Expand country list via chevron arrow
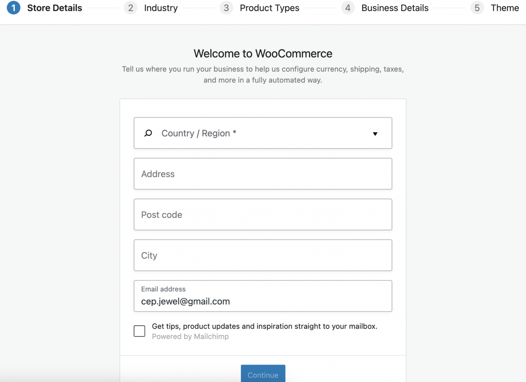Viewport: 526px width, 382px height. 375,134
